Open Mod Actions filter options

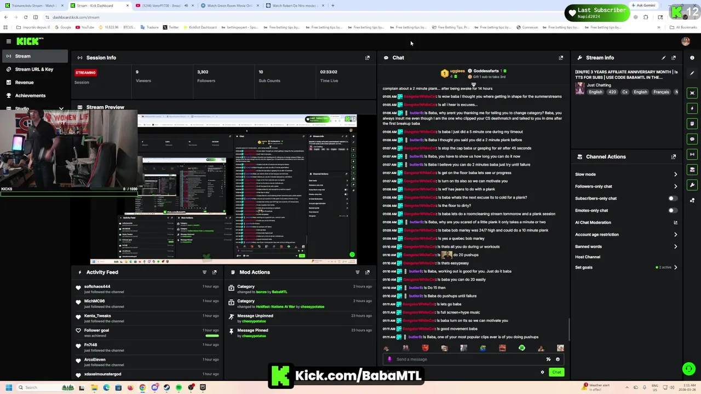pyautogui.click(x=358, y=272)
